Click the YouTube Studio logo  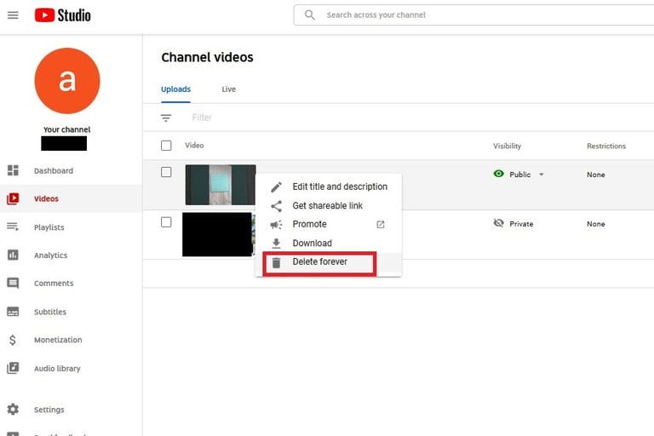(62, 15)
